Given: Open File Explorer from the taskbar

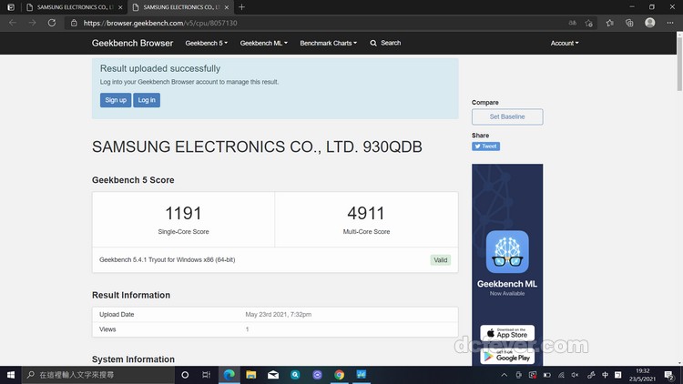Looking at the screenshot, I should point(251,374).
